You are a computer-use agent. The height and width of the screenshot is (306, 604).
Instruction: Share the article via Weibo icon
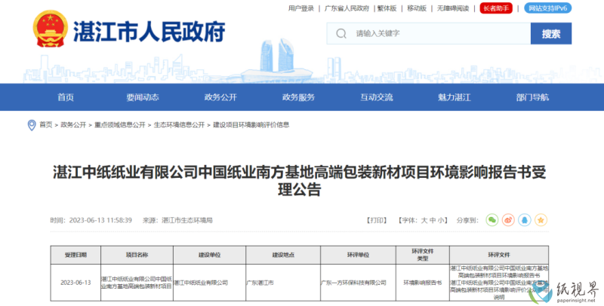508,220
